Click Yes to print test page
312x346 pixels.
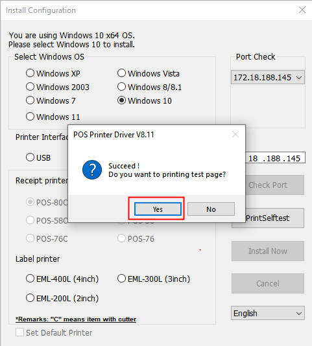click(158, 209)
